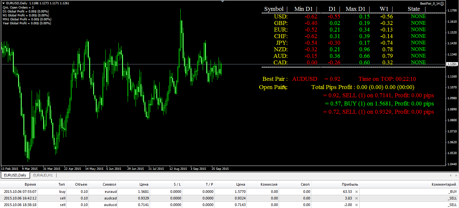Close the audcad sell order with its X

(x=356, y=198)
